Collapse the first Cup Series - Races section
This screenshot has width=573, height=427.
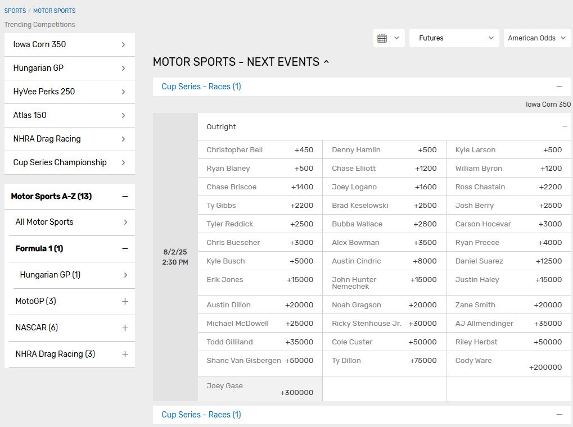[559, 87]
